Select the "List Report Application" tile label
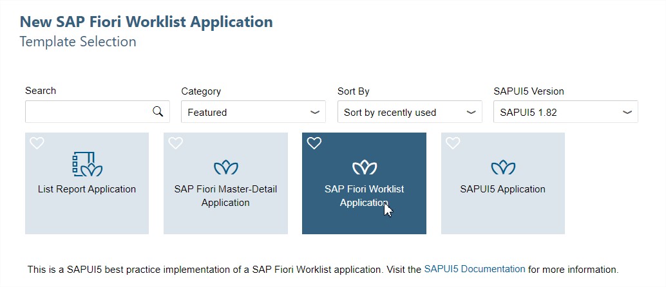The height and width of the screenshot is (287, 666). click(x=87, y=189)
